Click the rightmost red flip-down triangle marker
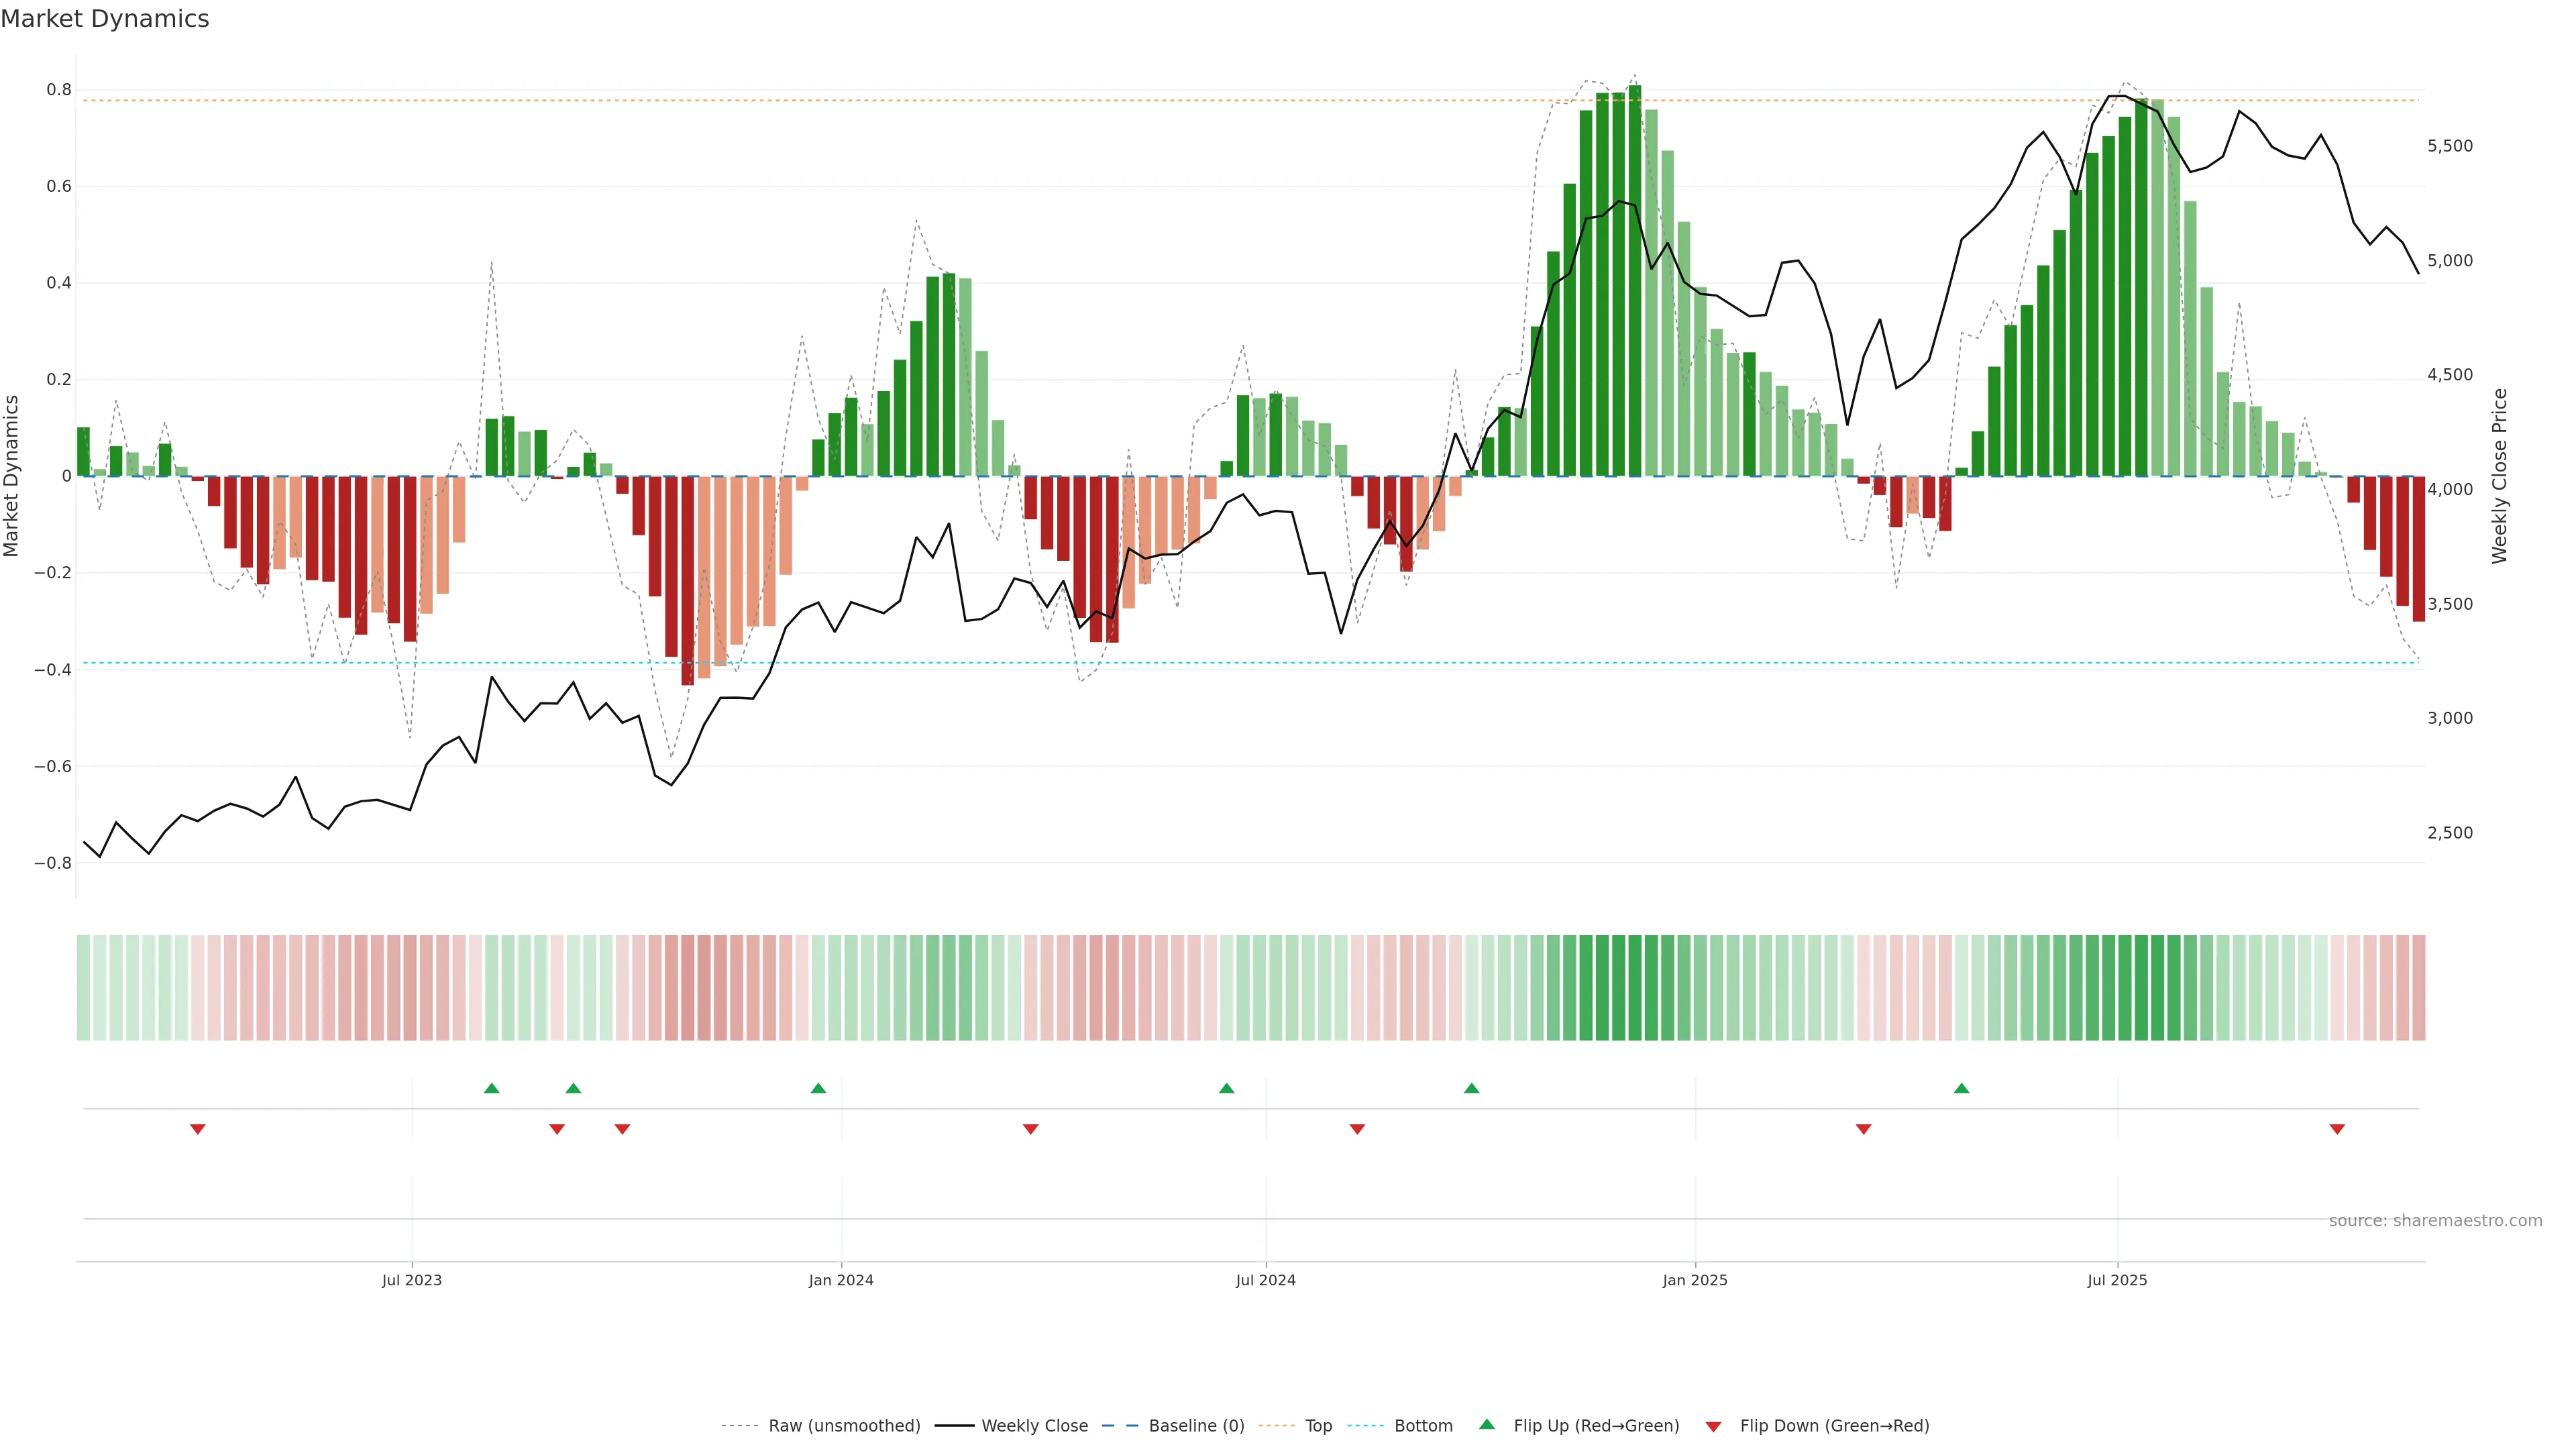The height and width of the screenshot is (1449, 2576). [x=2337, y=1129]
